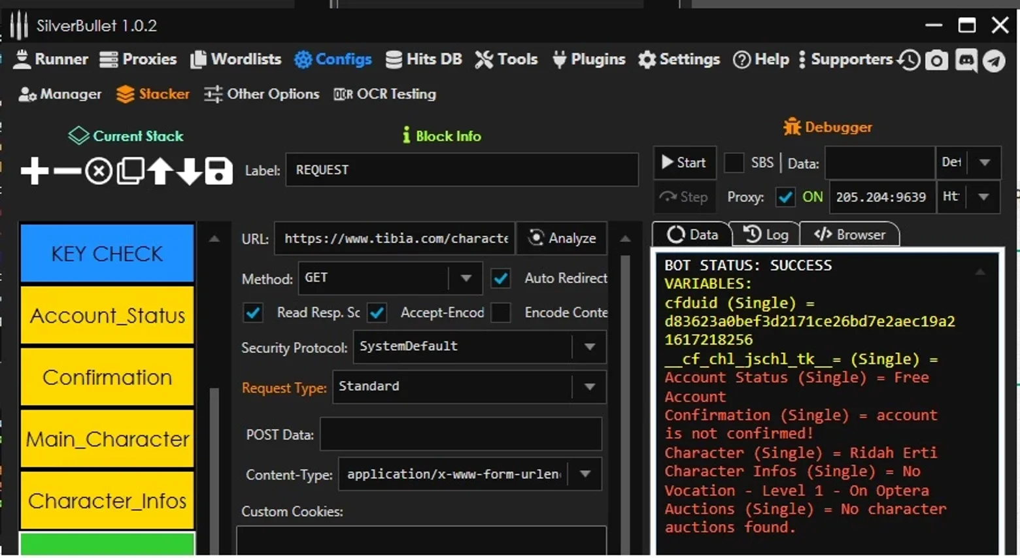This screenshot has width=1020, height=558.
Task: Open the Help menu
Action: (761, 59)
